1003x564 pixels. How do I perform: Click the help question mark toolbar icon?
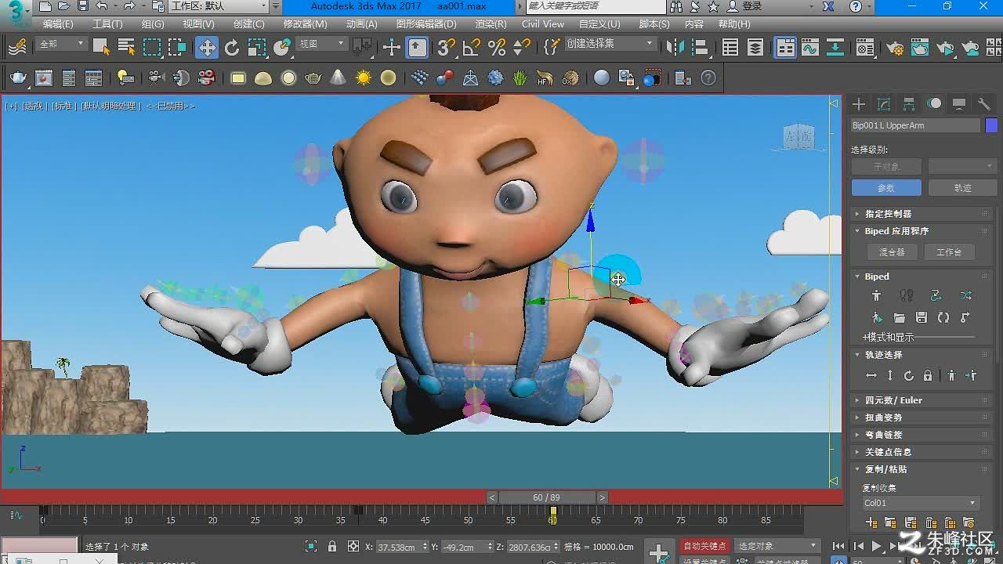(708, 78)
